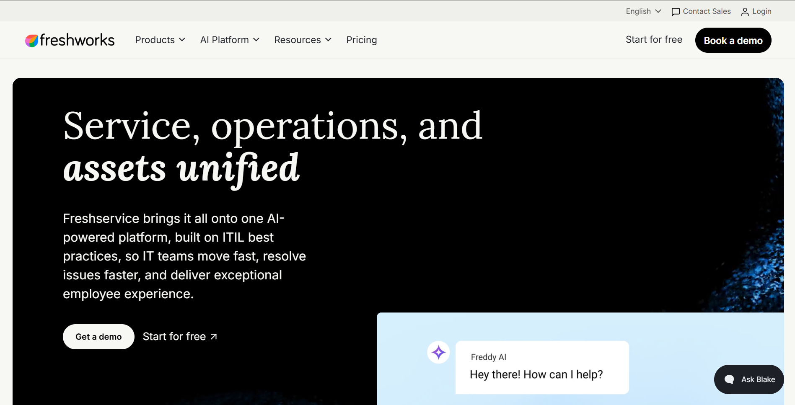Open the Resources dropdown

(x=303, y=40)
